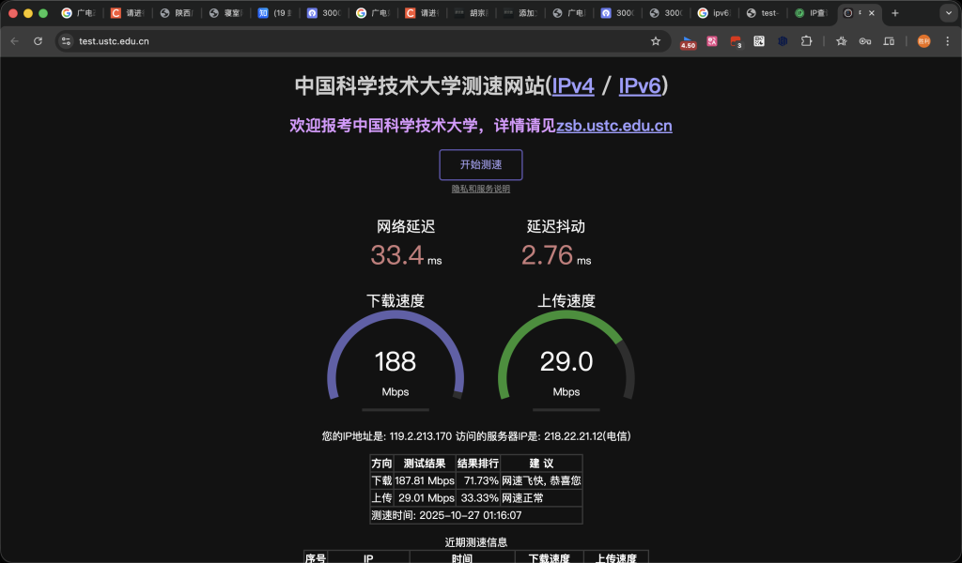Open the Chrome three-dot menu

947,41
